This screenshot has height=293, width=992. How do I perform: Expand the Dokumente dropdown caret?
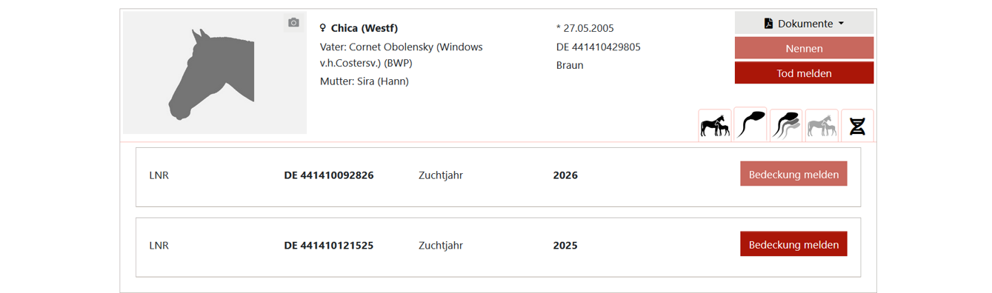coord(841,24)
